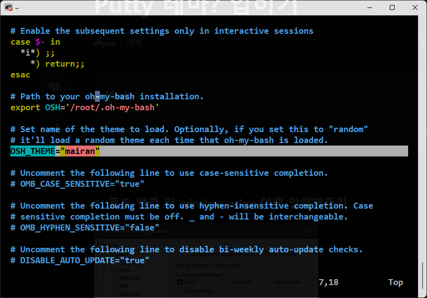Image resolution: width=427 pixels, height=298 pixels.
Task: Click the "export" keyword
Action: (x=25, y=107)
